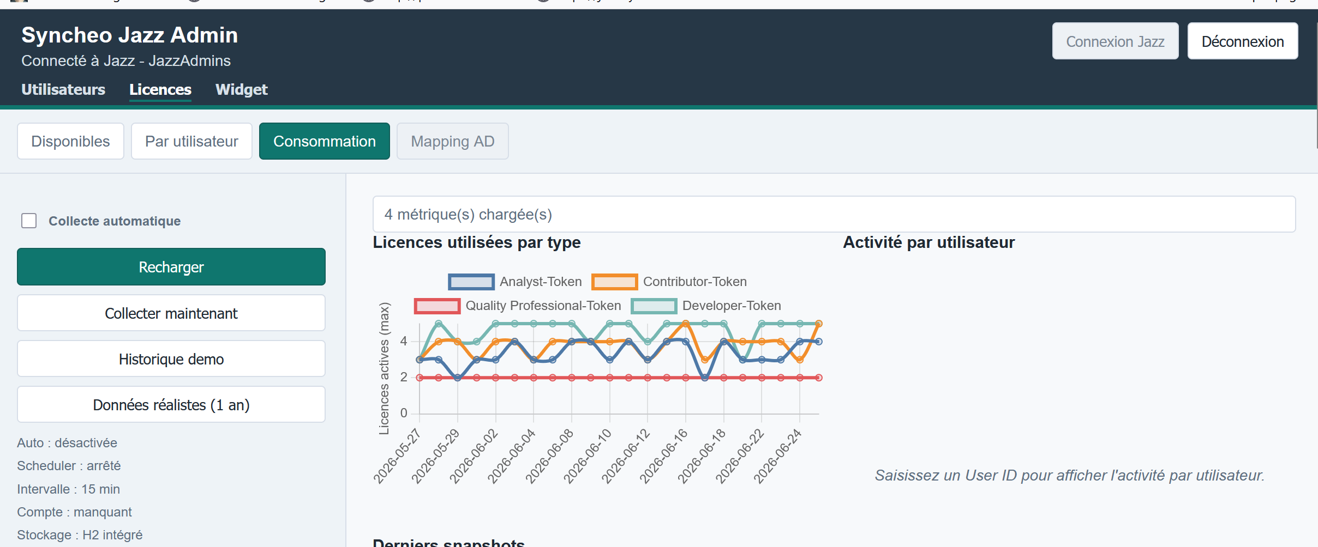Click the 'Stockage : H2 intégré' status line
Screen dimensions: 1318x547
(x=80, y=535)
